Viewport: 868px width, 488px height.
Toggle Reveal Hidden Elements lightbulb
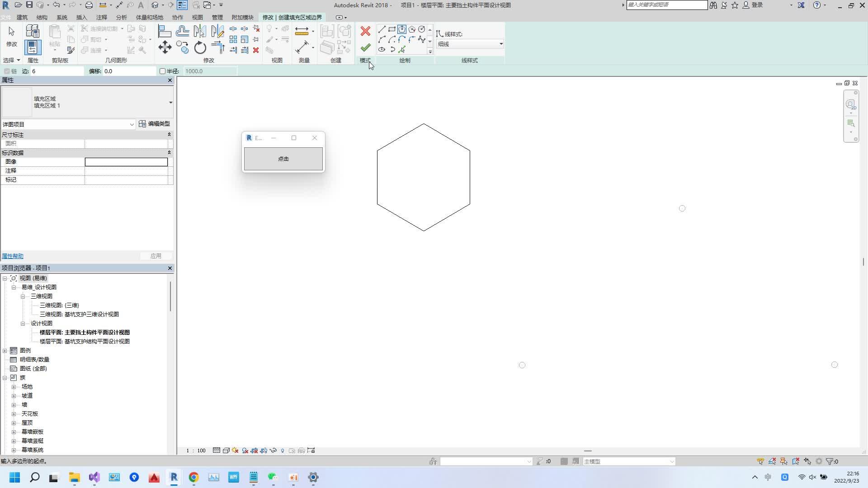coord(283,450)
